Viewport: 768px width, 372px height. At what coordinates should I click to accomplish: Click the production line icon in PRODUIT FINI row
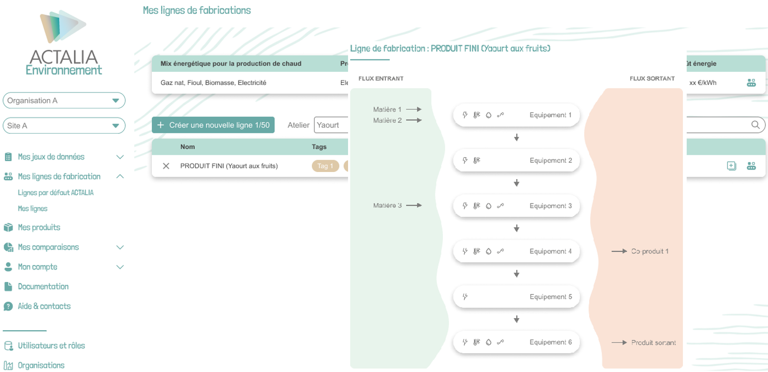click(751, 166)
